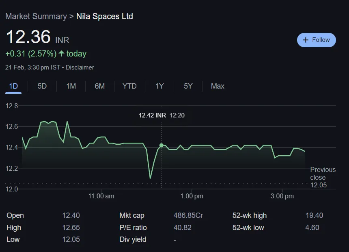Switch to the 6M time range tab
The image size is (349, 252).
[99, 86]
